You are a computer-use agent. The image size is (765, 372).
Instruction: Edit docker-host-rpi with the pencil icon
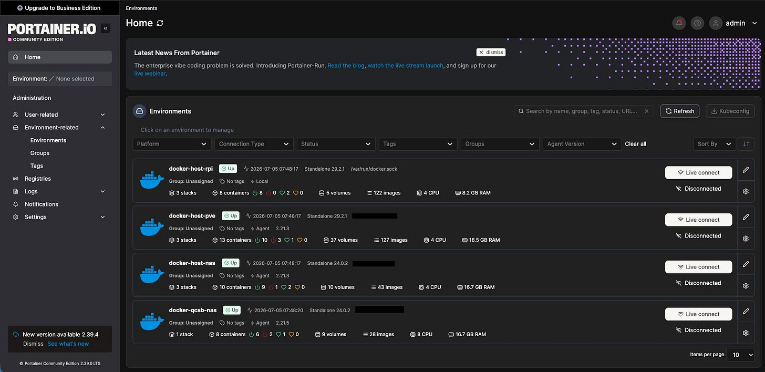(746, 170)
